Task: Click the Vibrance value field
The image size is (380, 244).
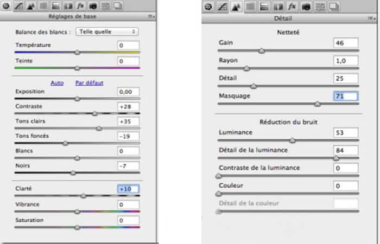Action: 128,205
